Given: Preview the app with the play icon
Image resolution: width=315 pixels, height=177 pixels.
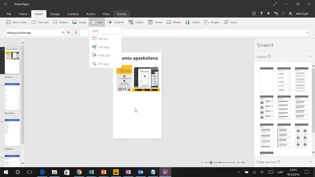Looking at the screenshot, I should pyautogui.click(x=268, y=13).
